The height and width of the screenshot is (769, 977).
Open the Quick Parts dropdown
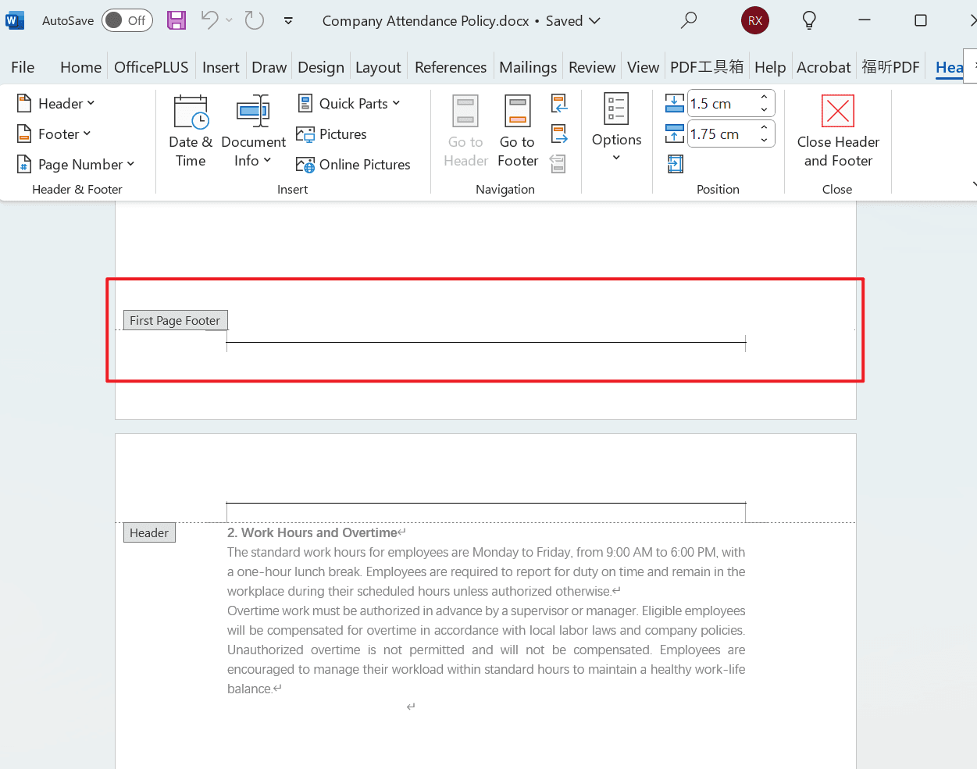click(x=349, y=103)
